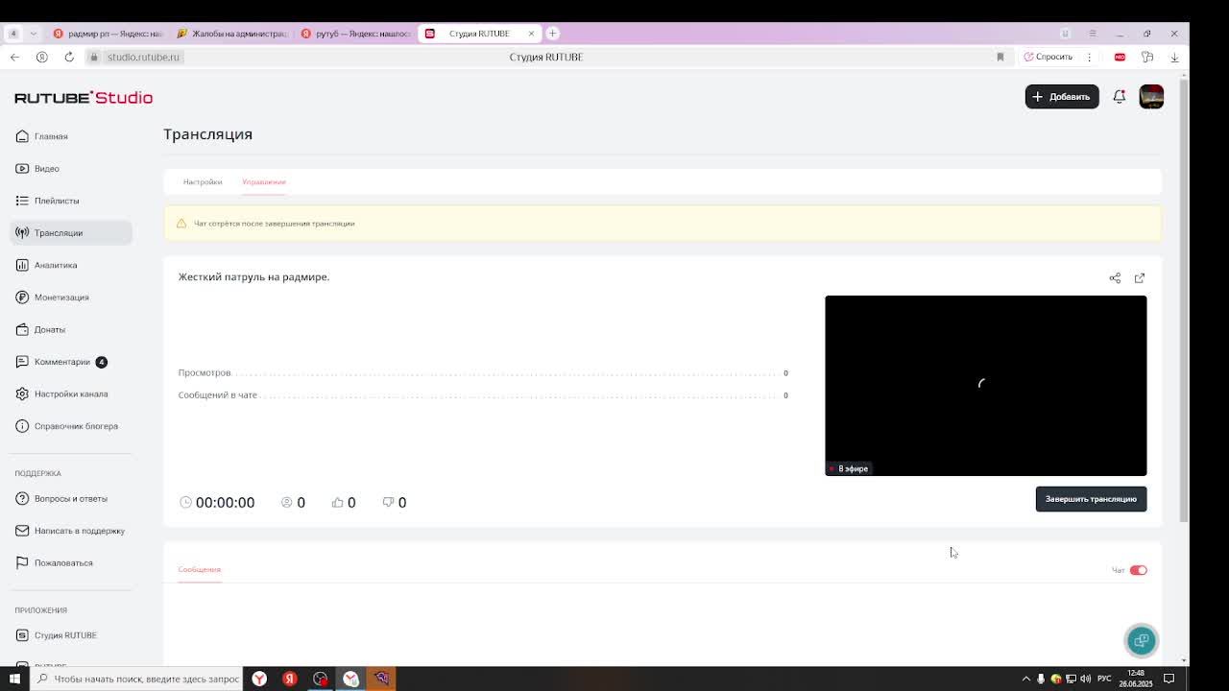
Task: Open browser extensions icon
Action: (1147, 57)
